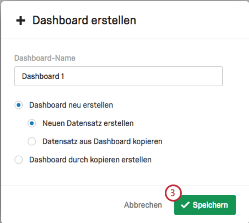Click the Dashboard durch kopieren erstellen label
Viewport: 249px width, 223px height.
point(90,160)
